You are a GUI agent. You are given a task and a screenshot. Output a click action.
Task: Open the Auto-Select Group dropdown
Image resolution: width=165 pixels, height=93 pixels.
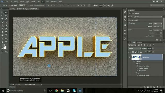pos(22,5)
